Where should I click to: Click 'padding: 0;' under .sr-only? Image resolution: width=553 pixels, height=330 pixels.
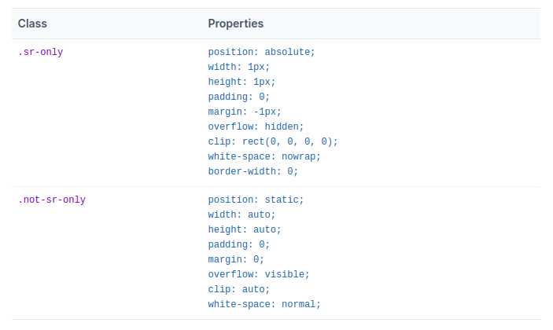pos(239,97)
